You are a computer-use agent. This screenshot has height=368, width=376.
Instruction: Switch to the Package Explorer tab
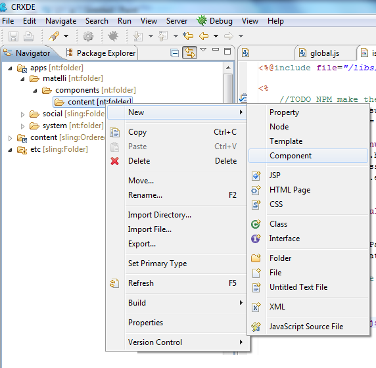coord(101,53)
